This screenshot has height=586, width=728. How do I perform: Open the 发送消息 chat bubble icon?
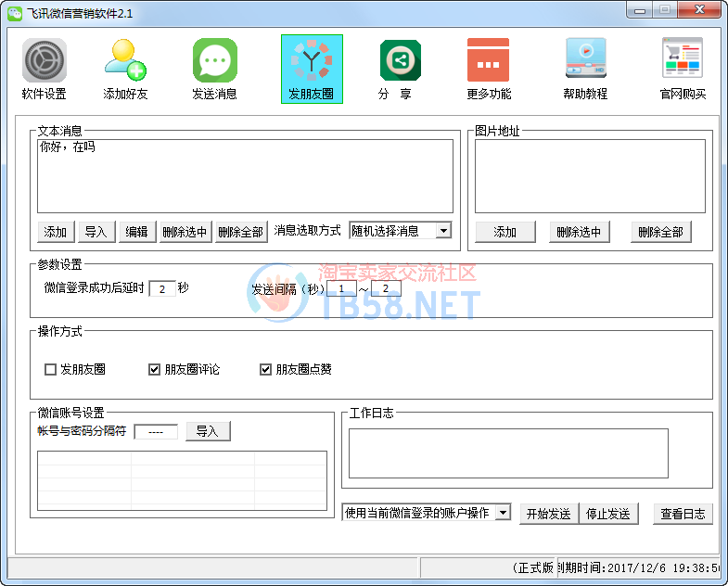pos(214,60)
